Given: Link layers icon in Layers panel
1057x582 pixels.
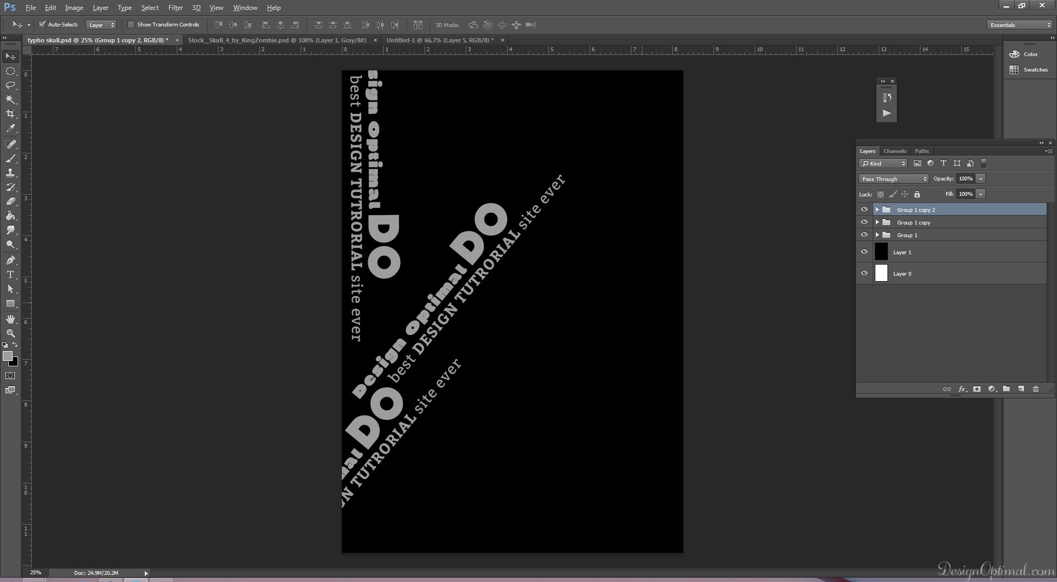Looking at the screenshot, I should [947, 389].
